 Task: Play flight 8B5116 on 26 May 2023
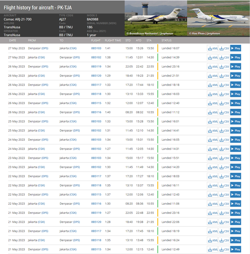(236, 112)
